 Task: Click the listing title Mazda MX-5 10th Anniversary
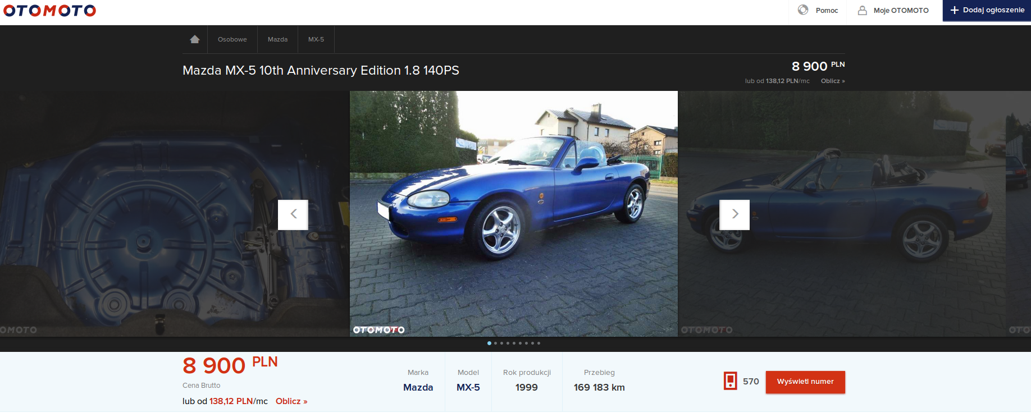pos(321,70)
